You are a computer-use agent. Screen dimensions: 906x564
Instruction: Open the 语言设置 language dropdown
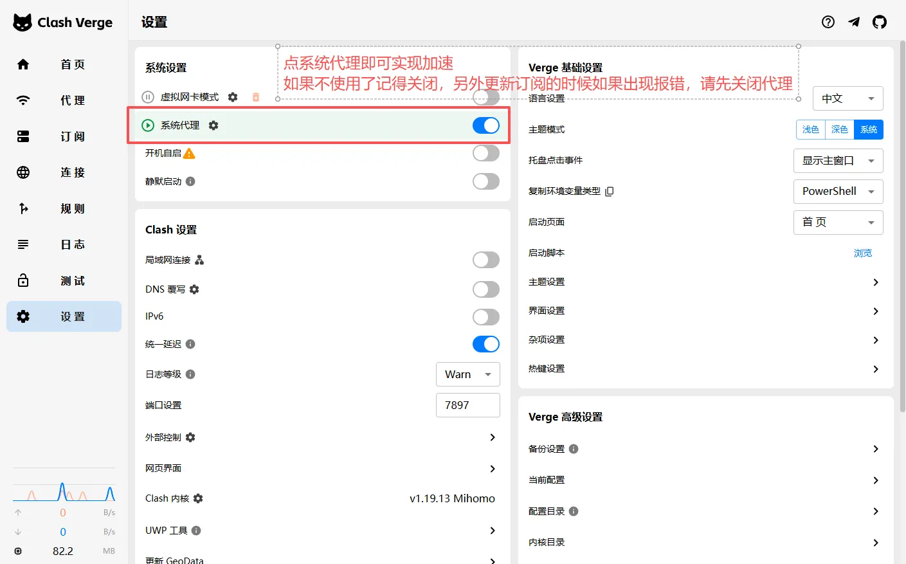847,98
